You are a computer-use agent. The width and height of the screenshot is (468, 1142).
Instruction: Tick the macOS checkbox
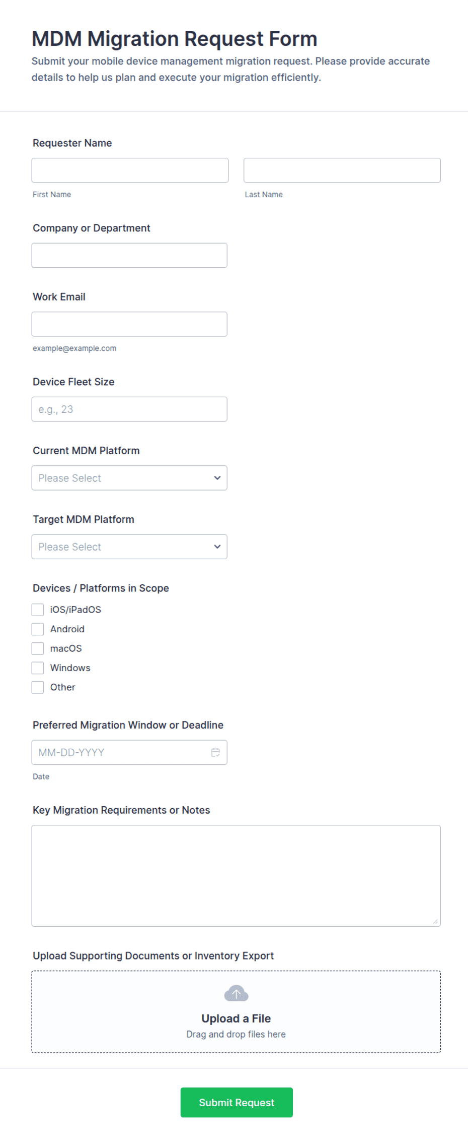coord(38,648)
